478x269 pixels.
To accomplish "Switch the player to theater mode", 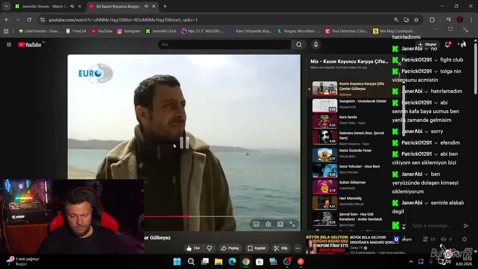I will 280,224.
